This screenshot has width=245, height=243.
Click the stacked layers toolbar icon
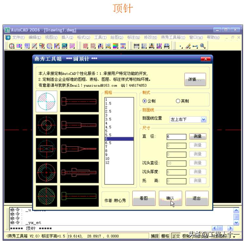108,46
